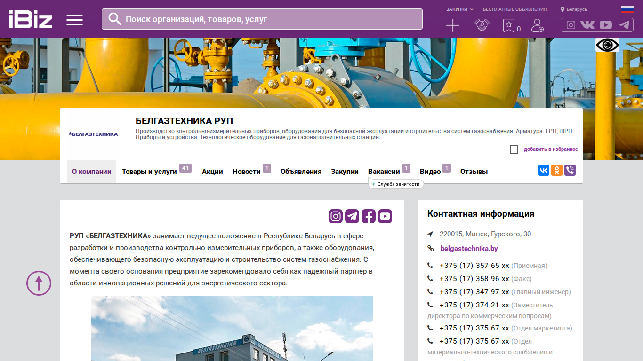The width and height of the screenshot is (643, 361).
Task: Click the Belgaztechnika company logo
Action: [x=93, y=134]
